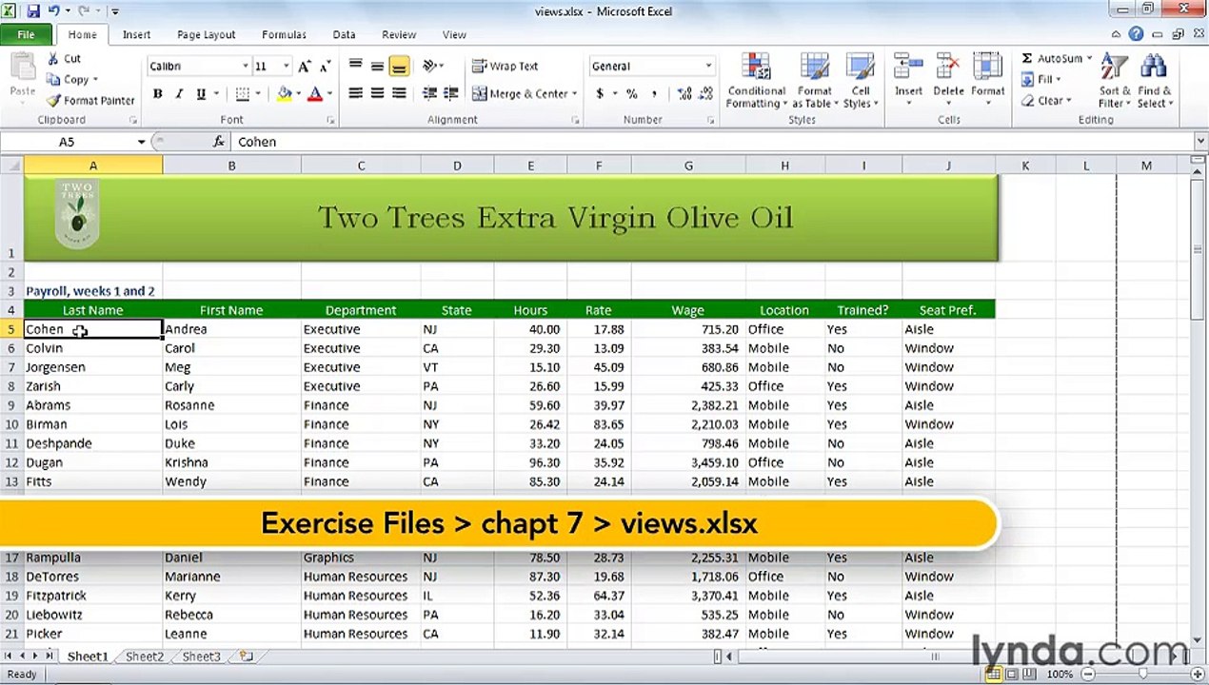Toggle bold formatting
Image resolution: width=1209 pixels, height=685 pixels.
point(157,94)
